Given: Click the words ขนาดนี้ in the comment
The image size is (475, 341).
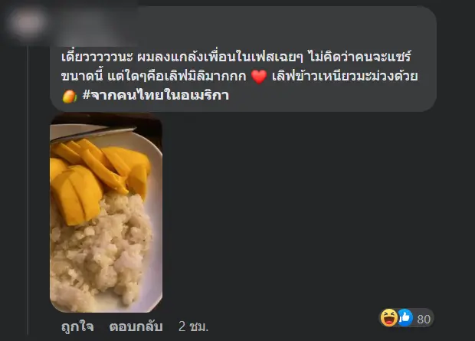Looking at the screenshot, I should coord(83,76).
